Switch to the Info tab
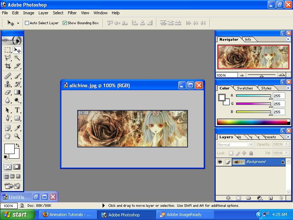Screen dimensions: 293x220 click(x=248, y=40)
